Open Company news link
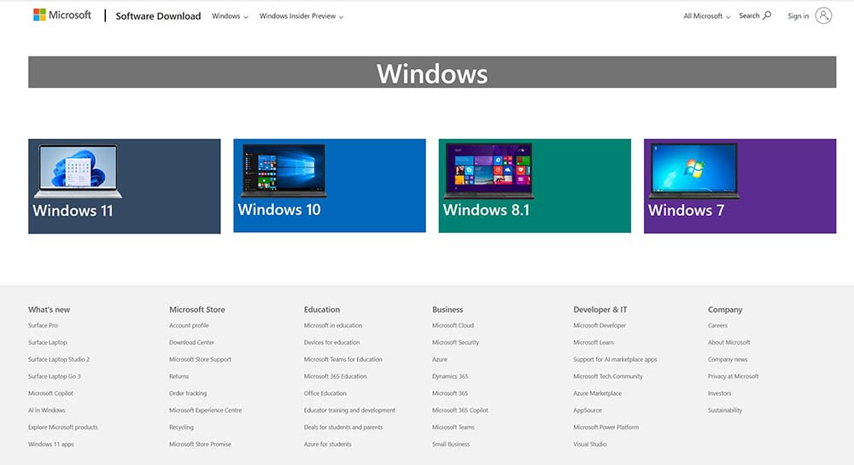 (728, 359)
